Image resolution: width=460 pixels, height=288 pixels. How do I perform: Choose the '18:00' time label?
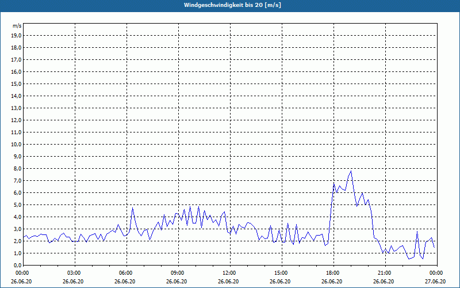point(333,273)
